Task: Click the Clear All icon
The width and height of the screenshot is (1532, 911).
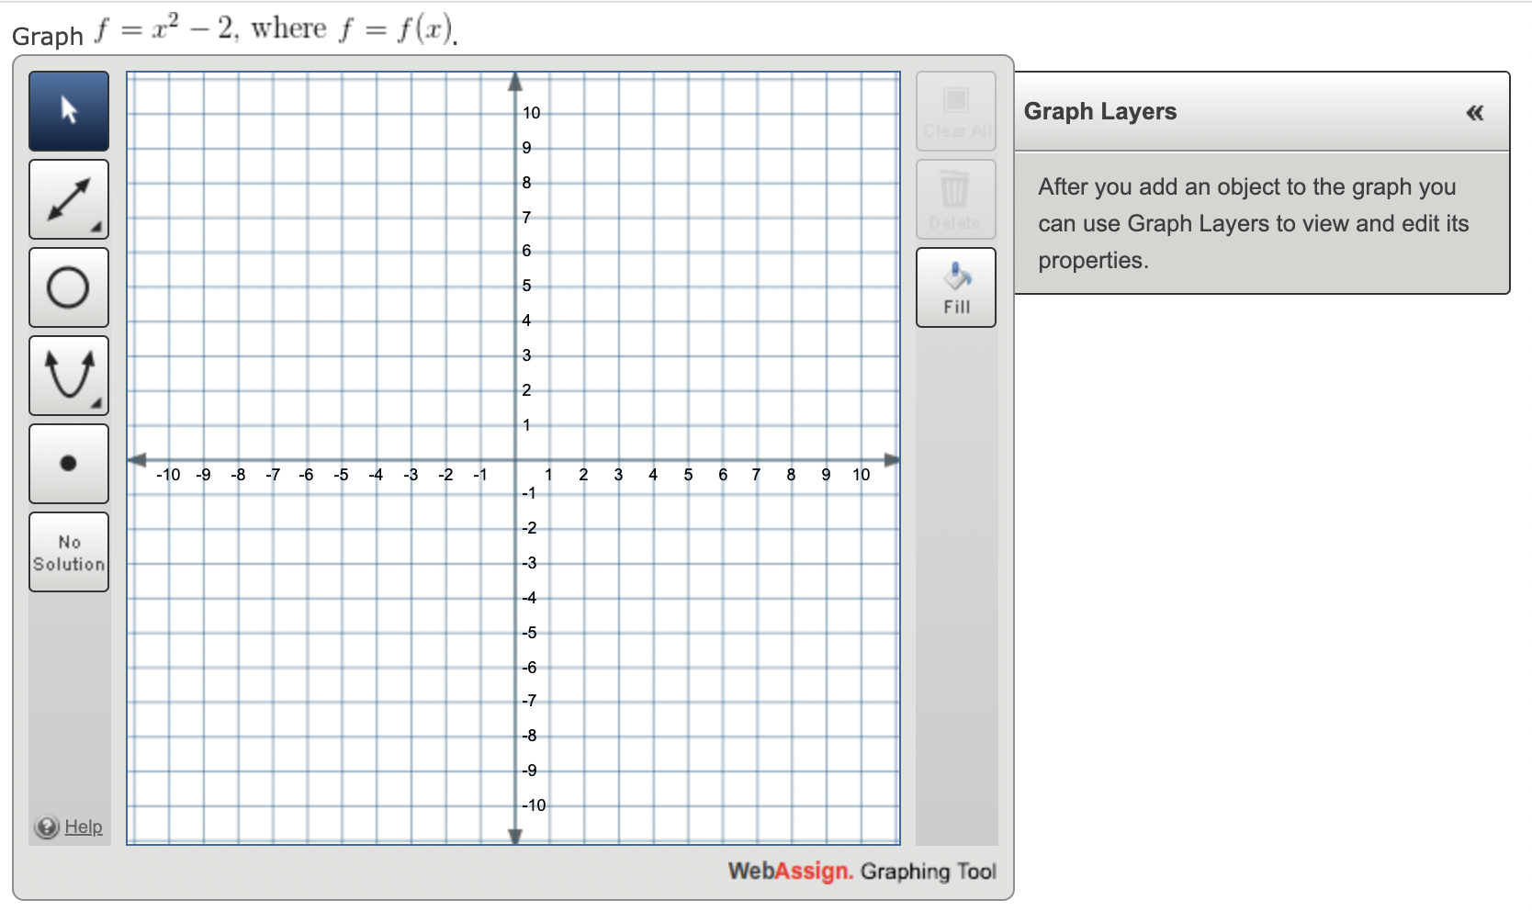Action: click(955, 110)
